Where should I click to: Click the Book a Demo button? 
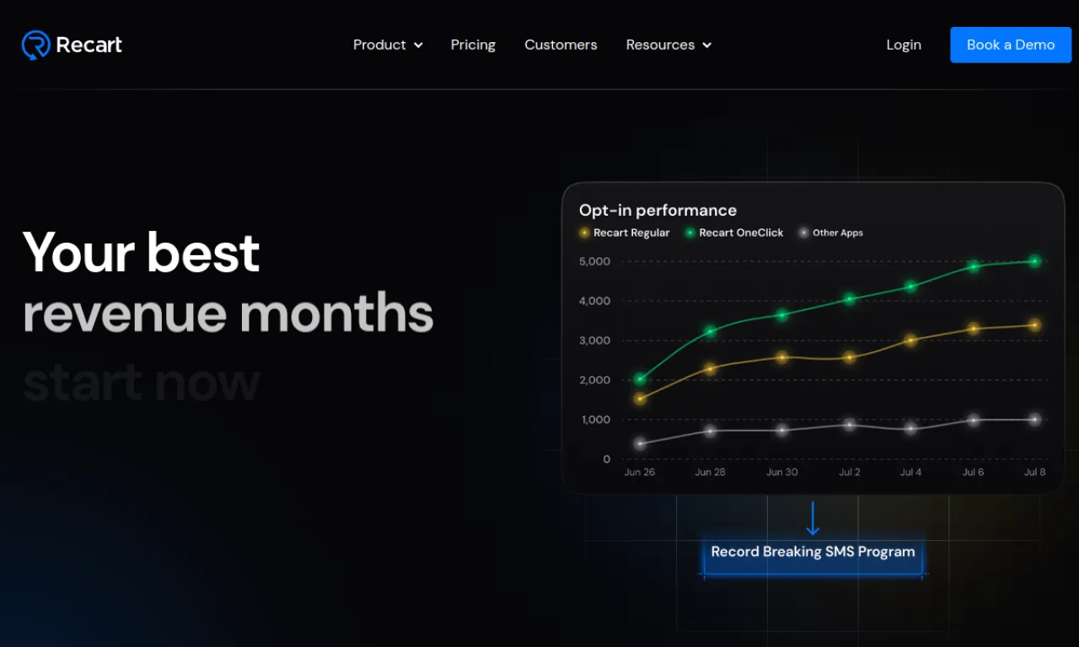tap(1011, 45)
